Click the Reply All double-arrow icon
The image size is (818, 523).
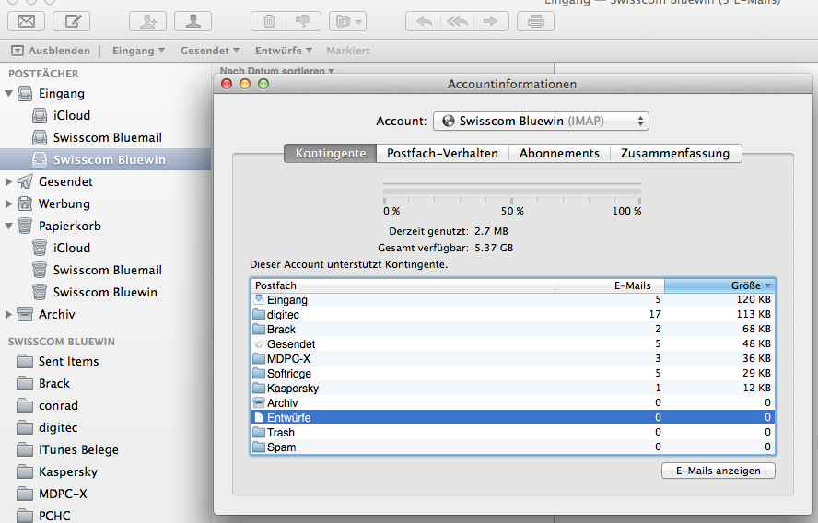tap(457, 21)
